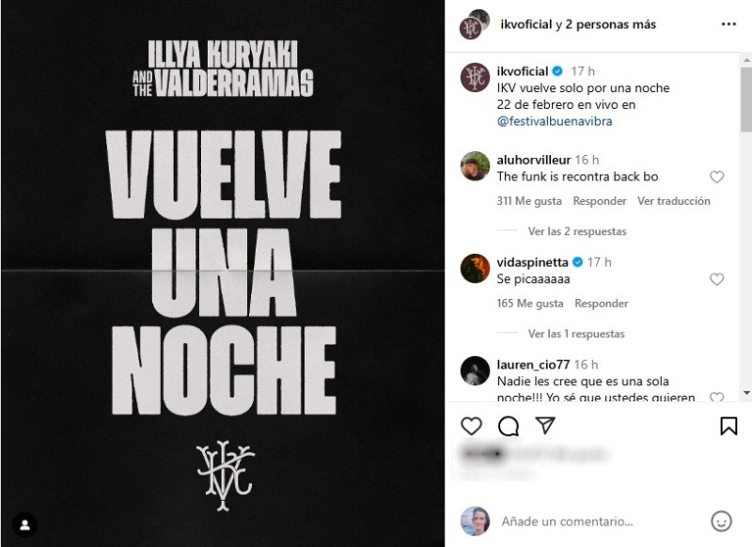Click the 'Añade un comentario...' field
This screenshot has width=752, height=547.
[x=567, y=521]
